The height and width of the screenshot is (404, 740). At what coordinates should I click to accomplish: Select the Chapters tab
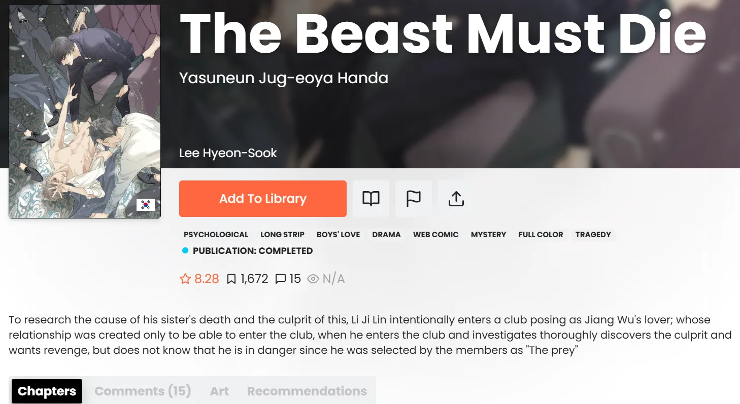point(47,391)
